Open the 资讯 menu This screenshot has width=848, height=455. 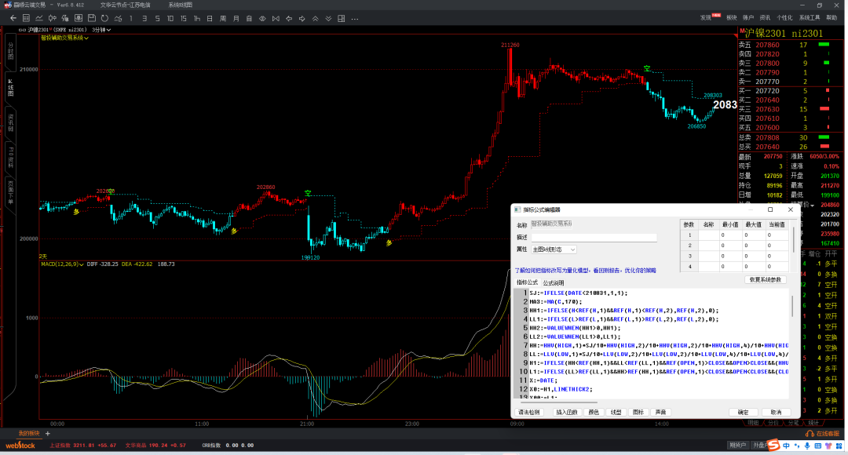[765, 18]
